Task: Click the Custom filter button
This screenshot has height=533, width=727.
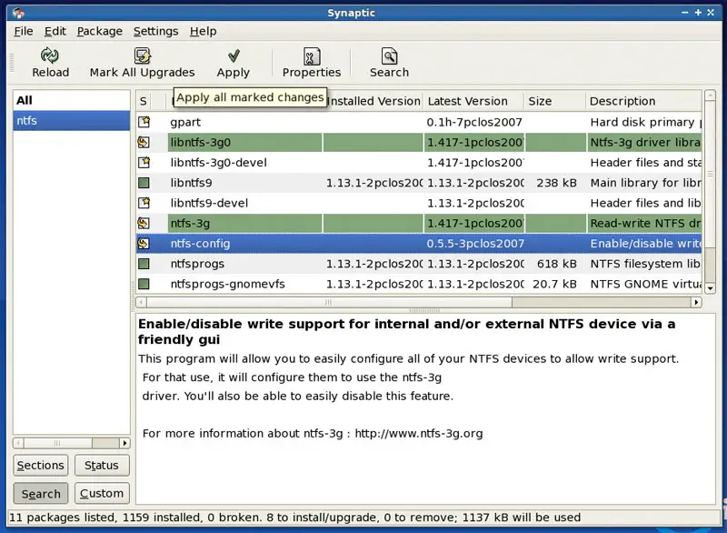Action: (x=102, y=494)
